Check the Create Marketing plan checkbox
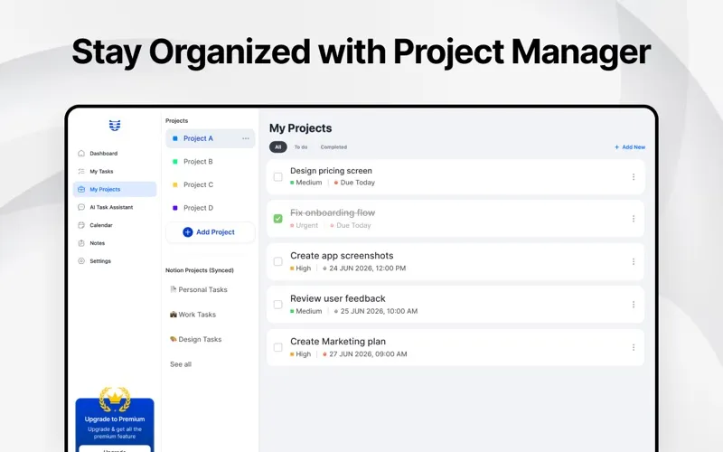 (x=278, y=347)
